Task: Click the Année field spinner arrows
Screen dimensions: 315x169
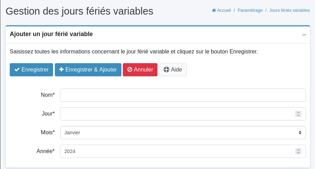Action: pos(298,151)
